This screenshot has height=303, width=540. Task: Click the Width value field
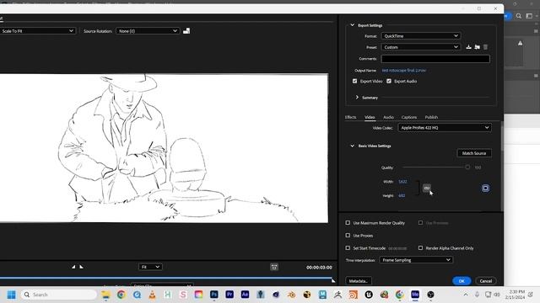pos(402,182)
